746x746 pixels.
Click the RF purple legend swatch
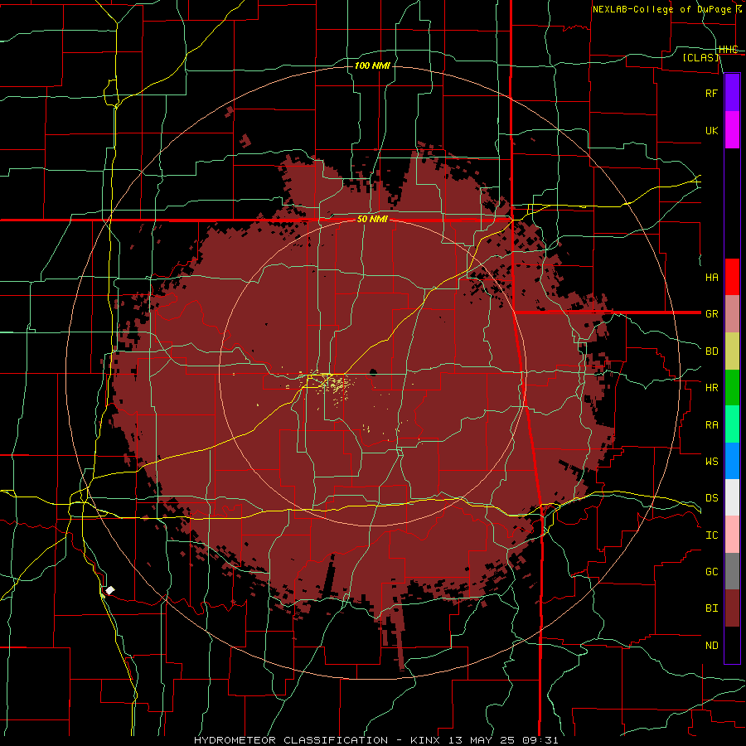(732, 93)
